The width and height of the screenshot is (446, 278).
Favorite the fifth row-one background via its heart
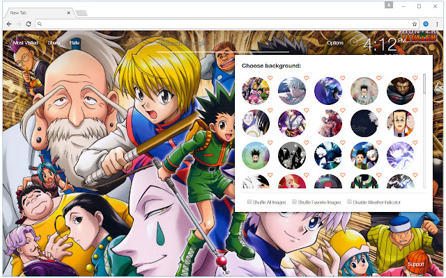415,78
